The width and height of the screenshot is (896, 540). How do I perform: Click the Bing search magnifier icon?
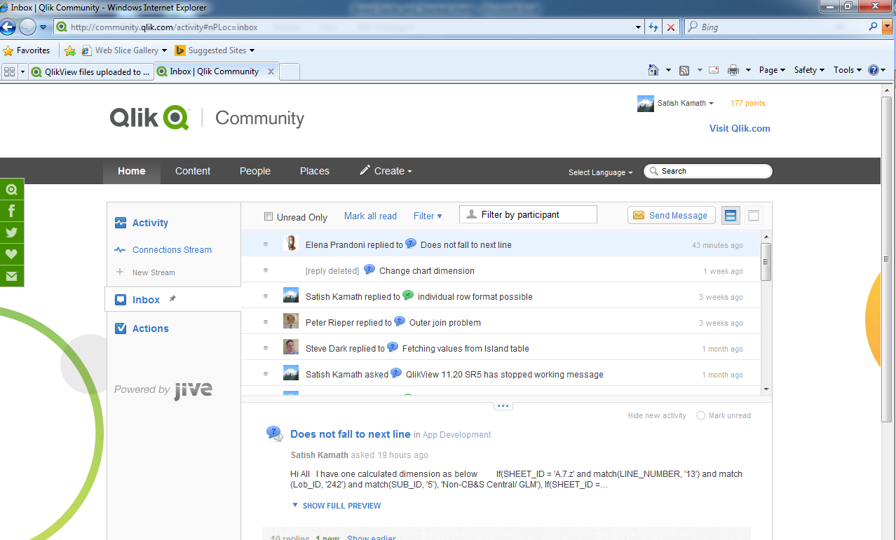pos(874,27)
